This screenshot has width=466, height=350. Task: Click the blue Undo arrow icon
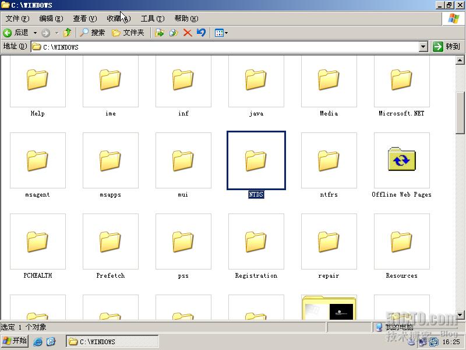point(201,32)
